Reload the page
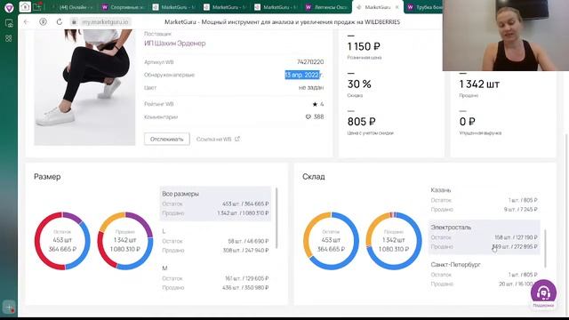This screenshot has height=320, width=569. 60,21
